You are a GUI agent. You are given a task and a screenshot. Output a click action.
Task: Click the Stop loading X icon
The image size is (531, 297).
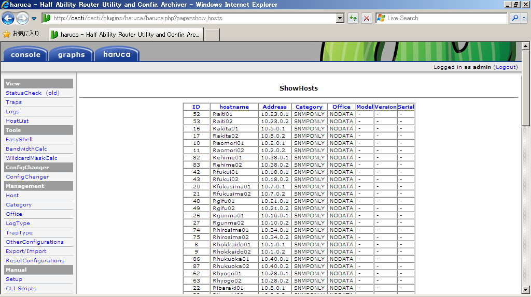tap(367, 18)
